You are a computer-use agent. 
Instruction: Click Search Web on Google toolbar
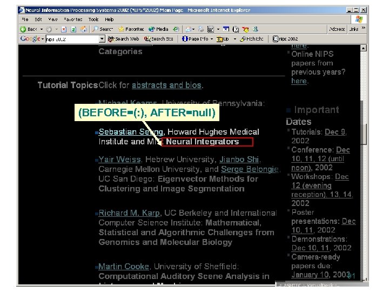(124, 39)
